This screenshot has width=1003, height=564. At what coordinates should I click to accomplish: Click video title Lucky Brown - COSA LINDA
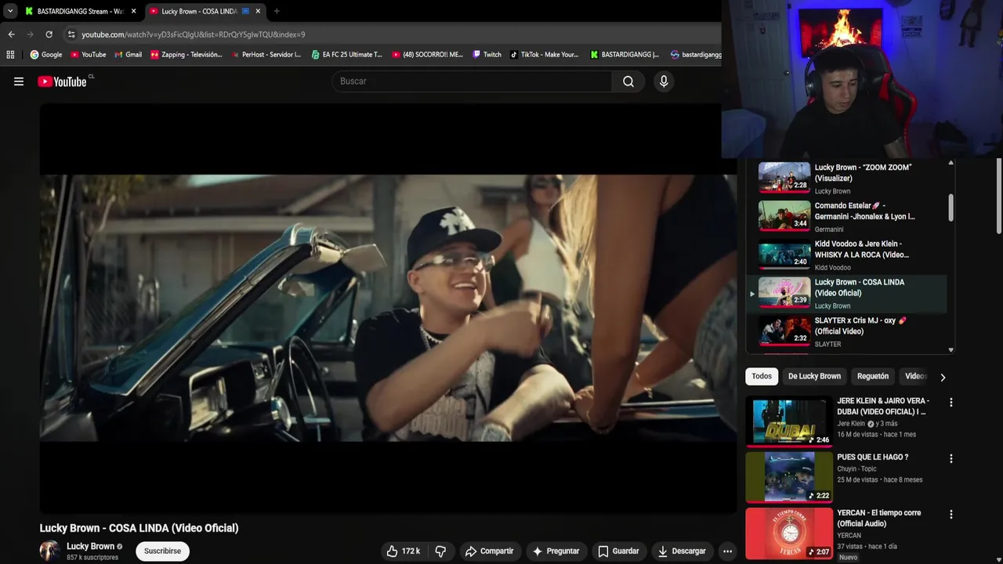pyautogui.click(x=139, y=528)
